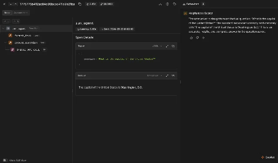Click the plus icon beside thumbs down
Viewport: 278px width, 163px height.
point(203,38)
